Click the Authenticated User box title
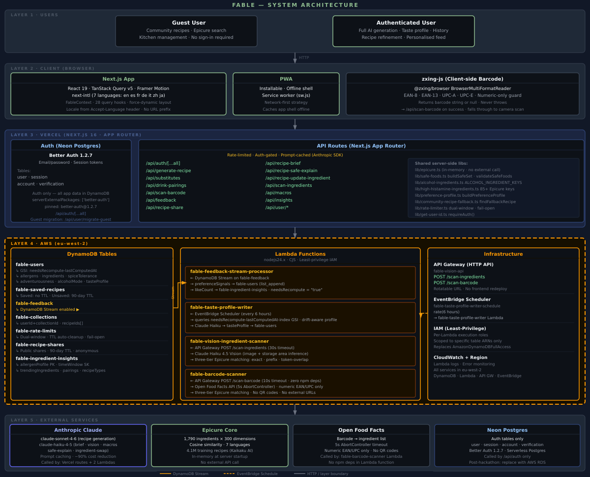Screen dimensions: 590x477 point(406,23)
